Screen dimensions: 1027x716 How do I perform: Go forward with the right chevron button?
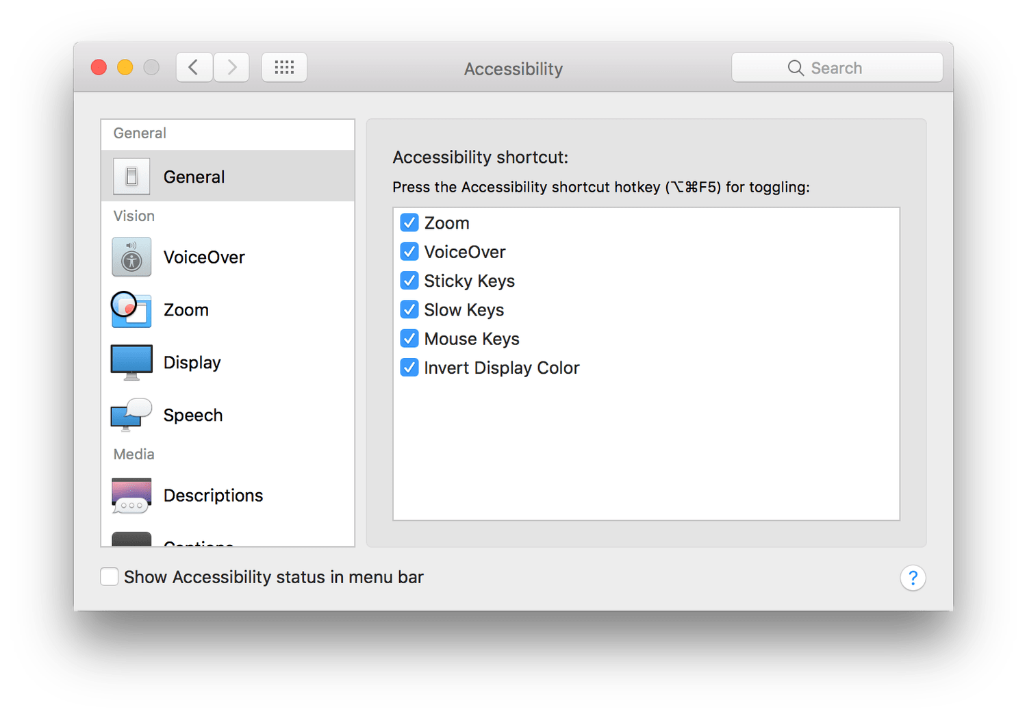[x=231, y=67]
